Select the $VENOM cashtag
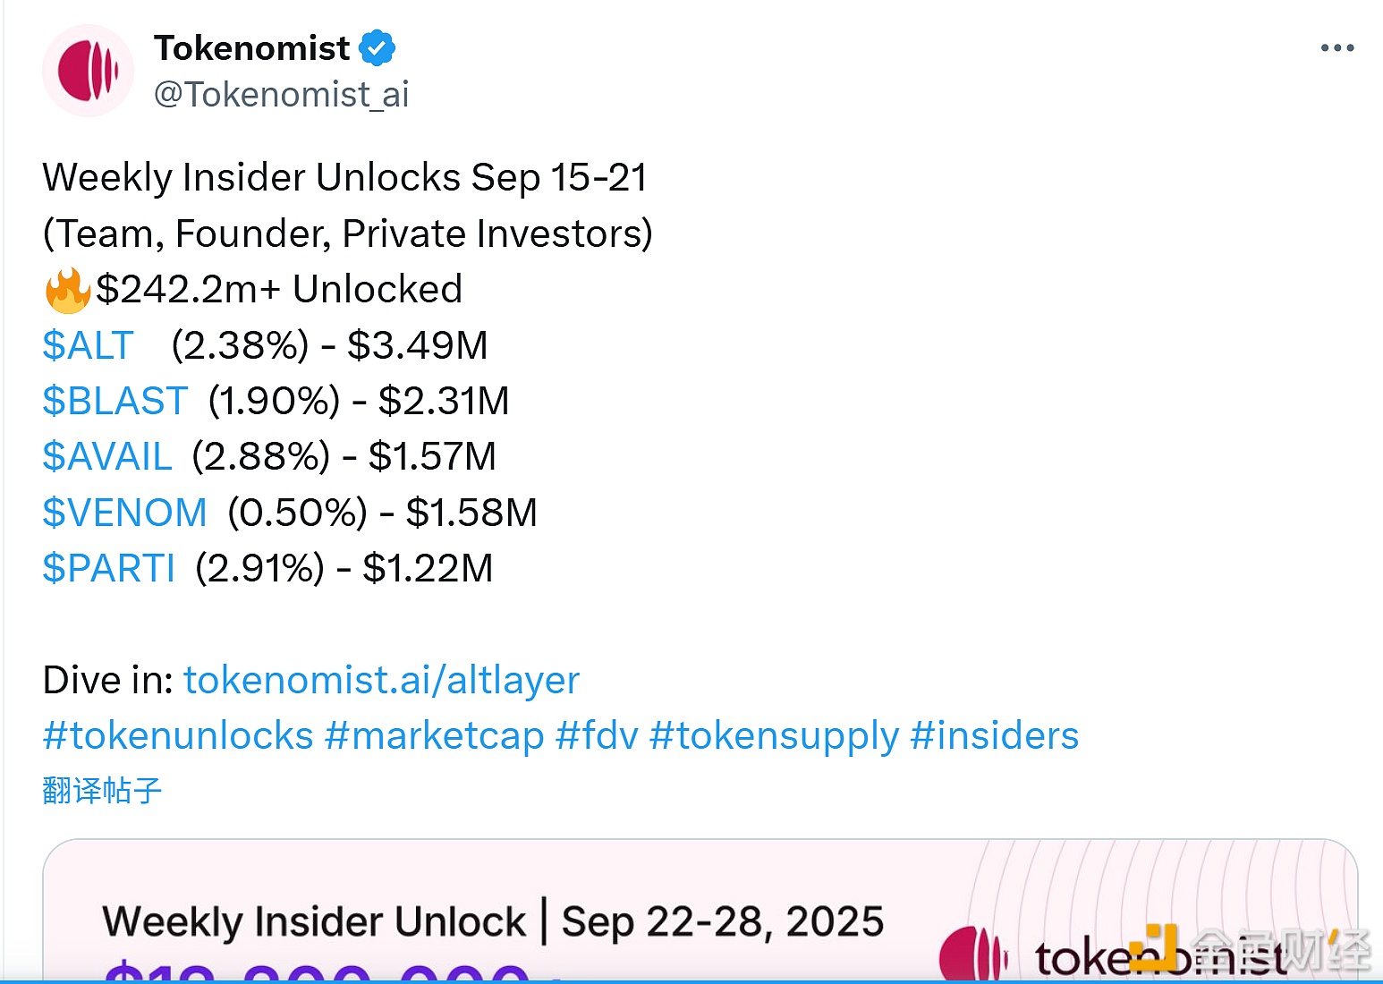The width and height of the screenshot is (1383, 984). (124, 513)
